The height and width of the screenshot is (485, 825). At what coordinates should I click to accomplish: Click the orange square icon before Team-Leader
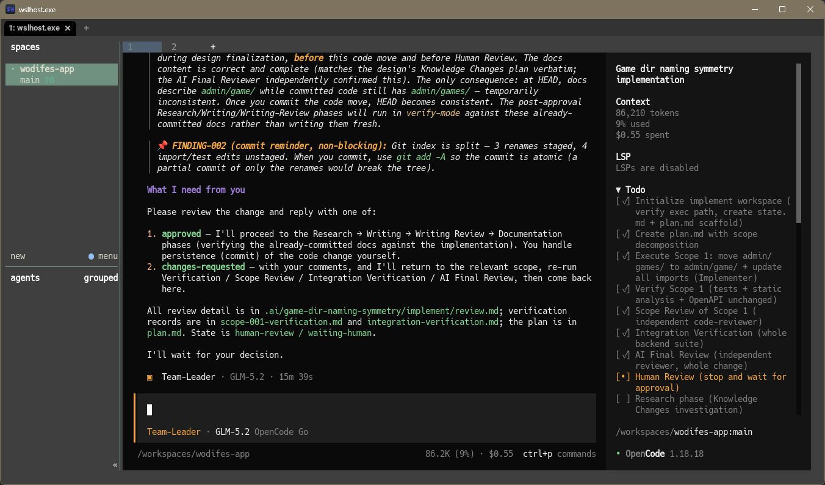[150, 377]
